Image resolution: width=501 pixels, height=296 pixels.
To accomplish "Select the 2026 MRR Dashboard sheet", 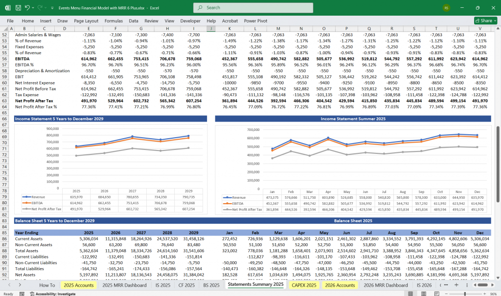I will pyautogui.click(x=386, y=285).
